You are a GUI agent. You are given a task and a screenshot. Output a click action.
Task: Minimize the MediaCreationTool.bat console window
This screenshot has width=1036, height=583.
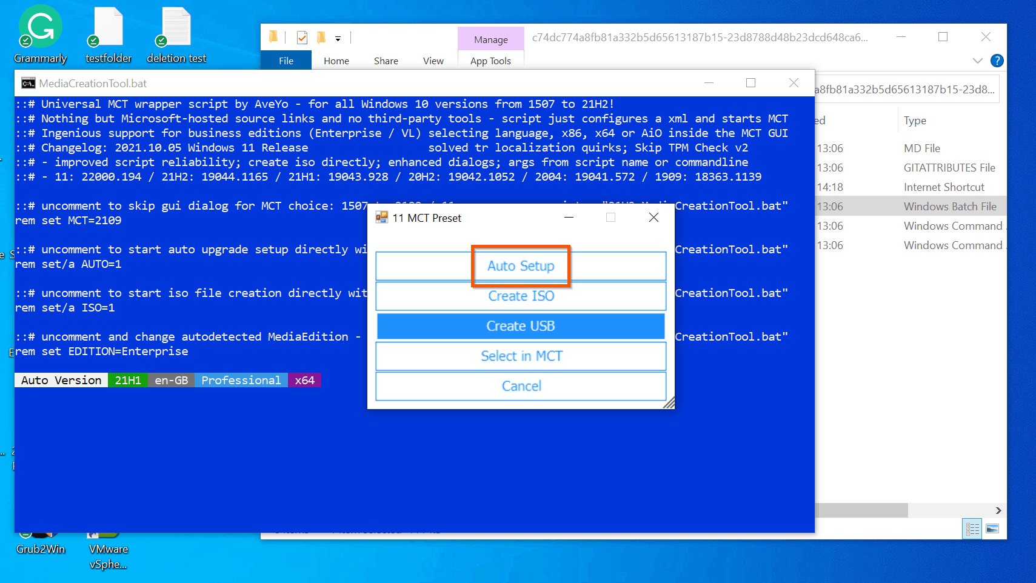pos(709,83)
